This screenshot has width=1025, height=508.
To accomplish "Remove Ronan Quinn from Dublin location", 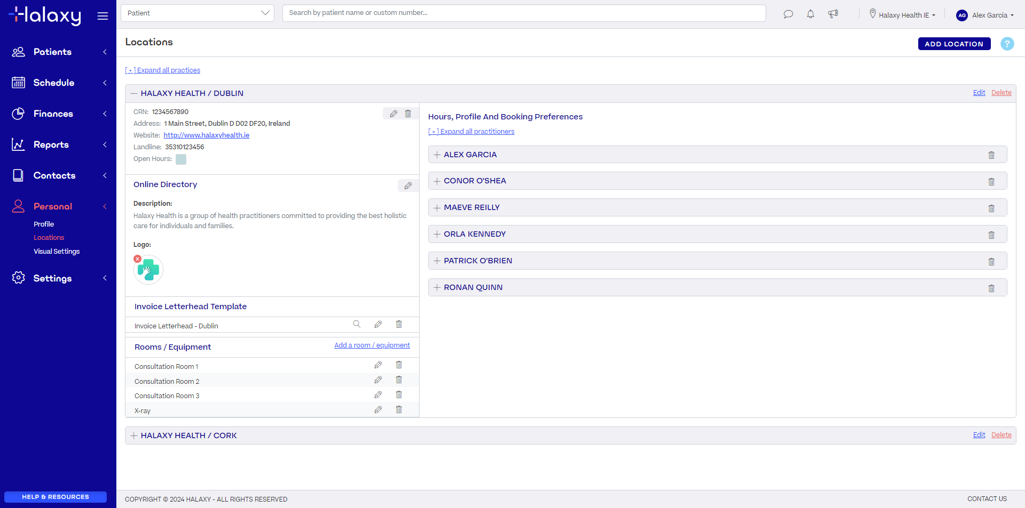I will 991,288.
